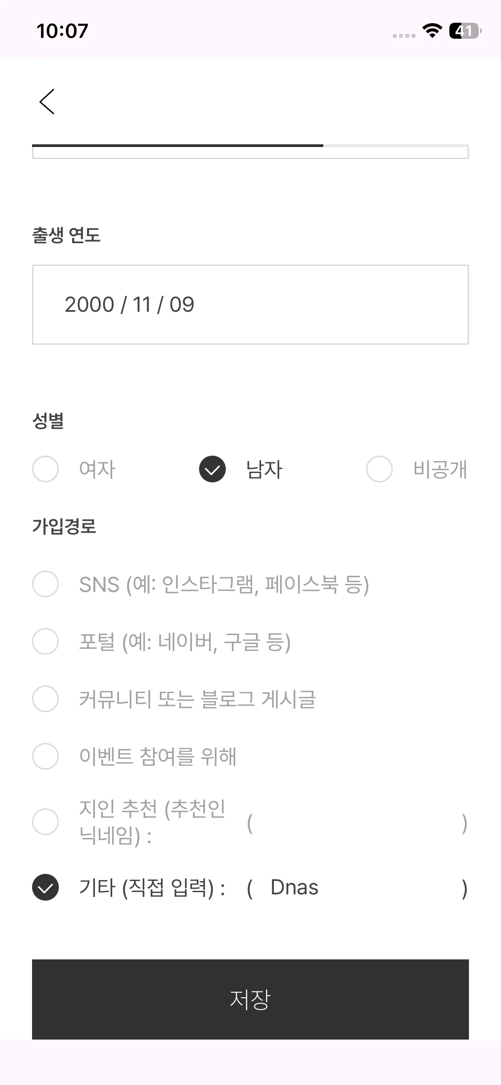Select the 여자 gender option
The image size is (501, 1085).
[x=45, y=469]
